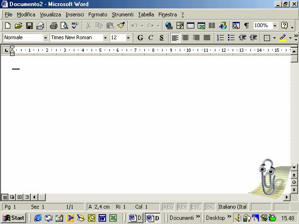Open the highlight color dropdown arrow

point(290,38)
